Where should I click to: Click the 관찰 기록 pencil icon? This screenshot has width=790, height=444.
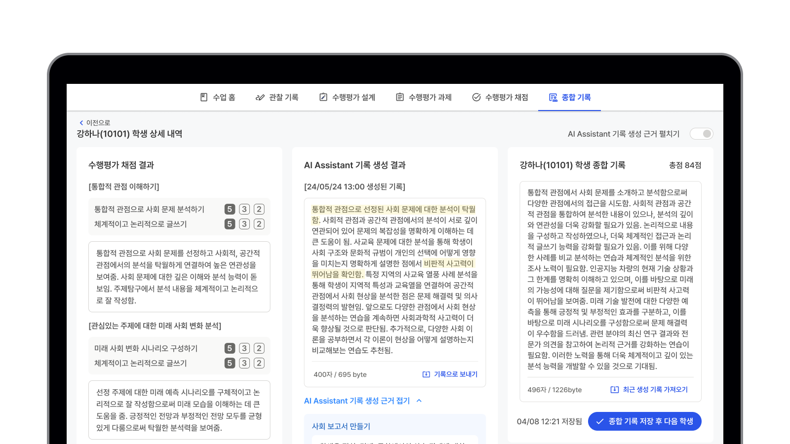pos(260,97)
